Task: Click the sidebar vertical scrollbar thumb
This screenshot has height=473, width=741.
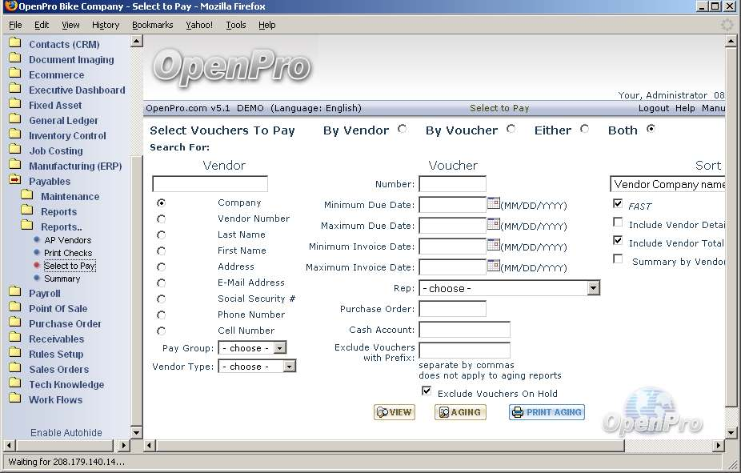Action: coord(136,291)
